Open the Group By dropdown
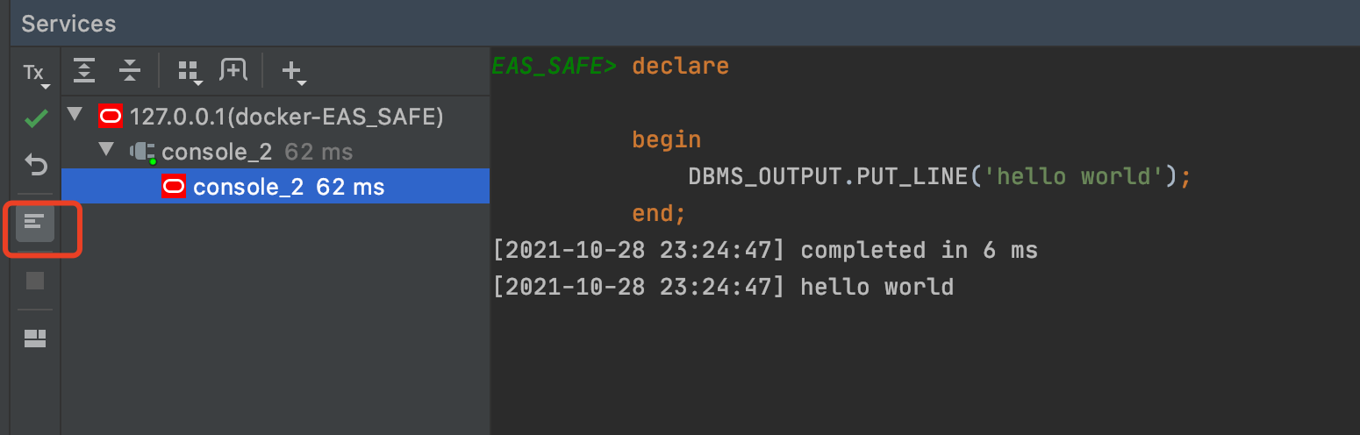 click(189, 72)
